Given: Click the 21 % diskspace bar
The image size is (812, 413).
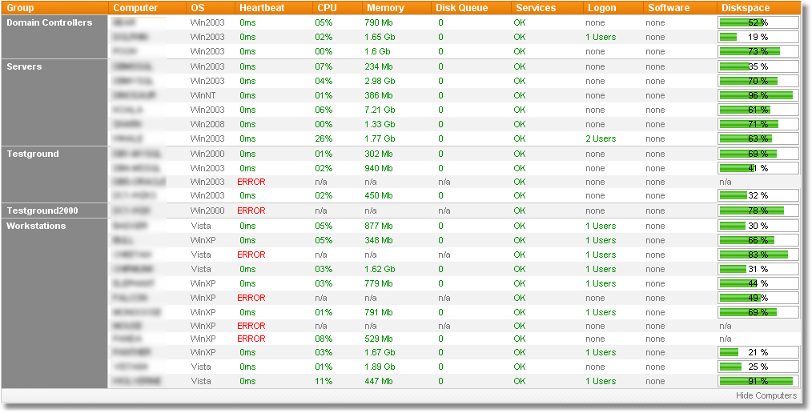Looking at the screenshot, I should tap(758, 352).
